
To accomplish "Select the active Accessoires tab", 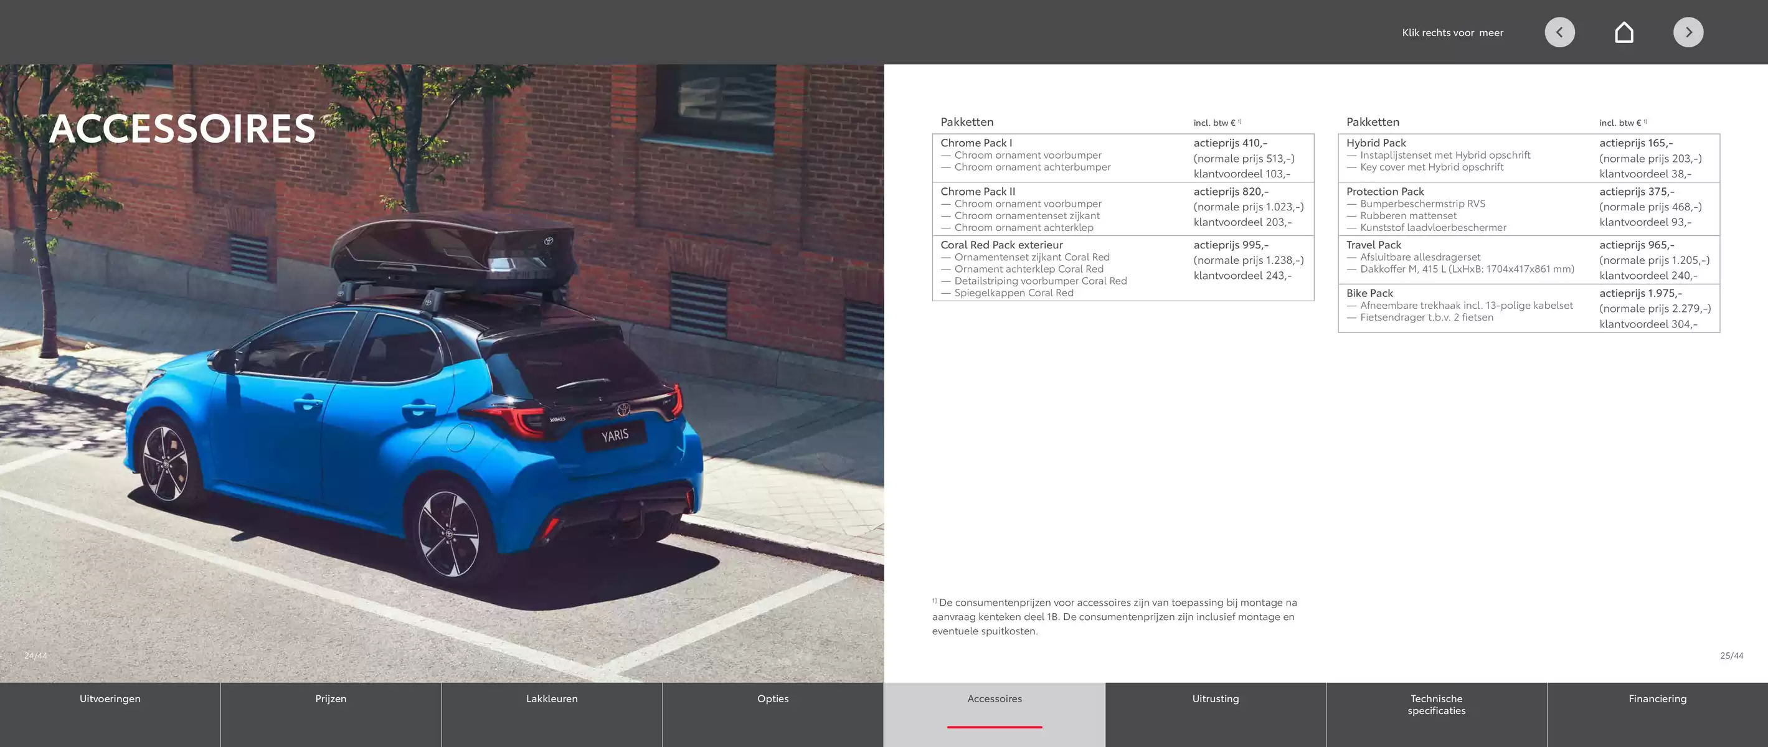I will tap(995, 714).
